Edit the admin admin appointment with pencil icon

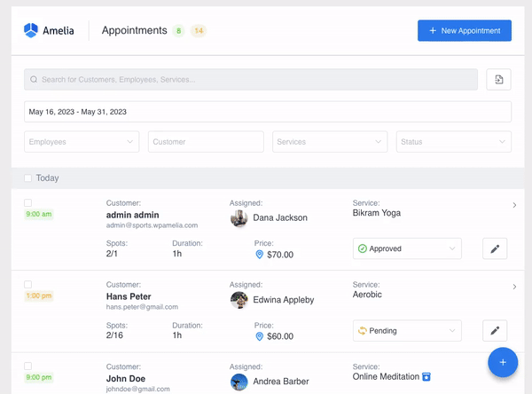[495, 249]
